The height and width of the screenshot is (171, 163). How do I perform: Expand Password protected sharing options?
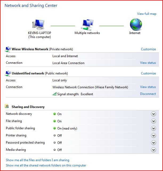pyautogui.click(x=153, y=143)
